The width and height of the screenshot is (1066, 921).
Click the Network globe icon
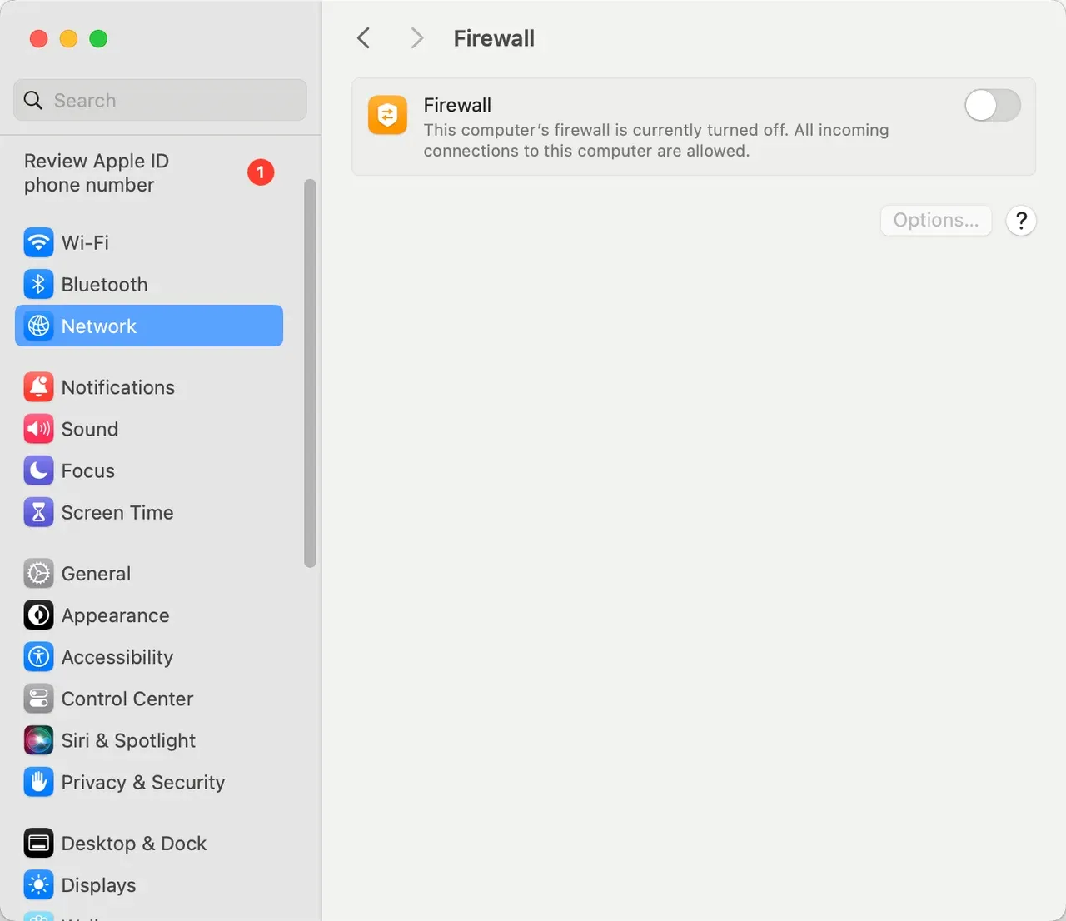(38, 326)
